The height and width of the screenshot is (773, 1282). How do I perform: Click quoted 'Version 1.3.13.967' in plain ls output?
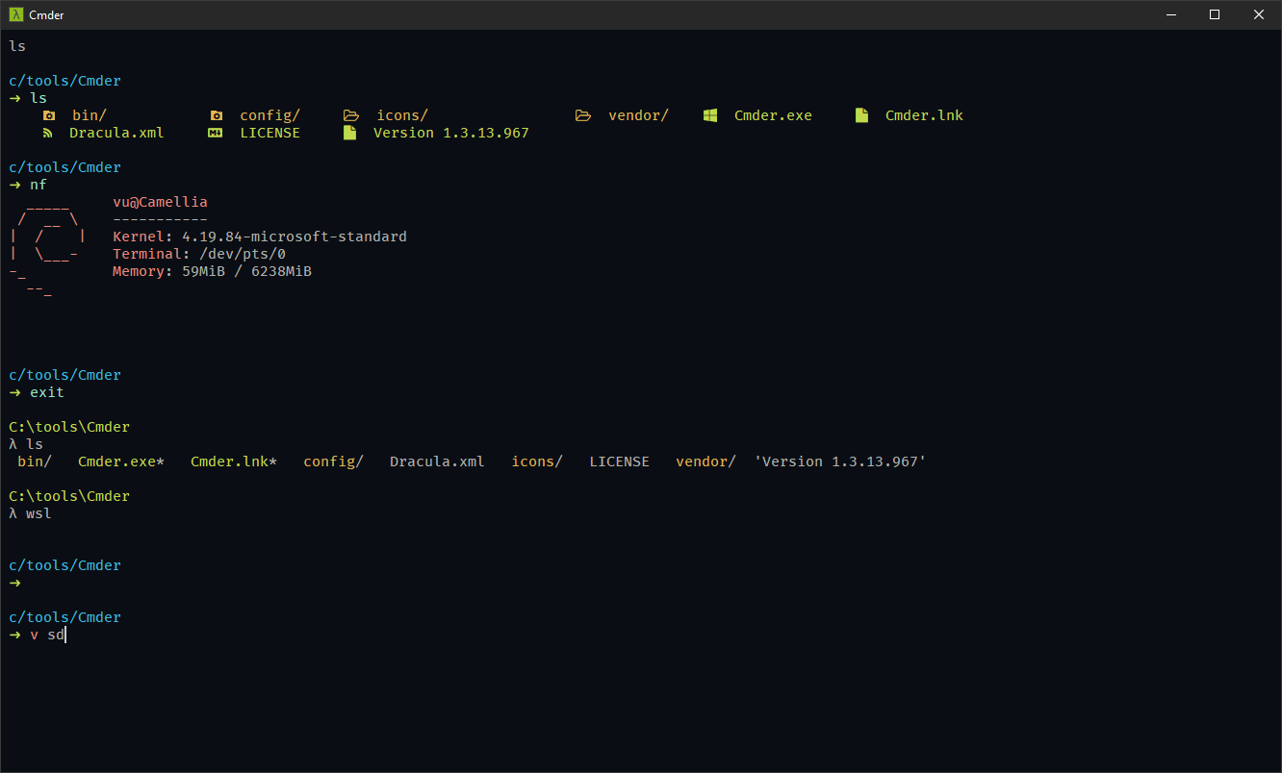click(x=840, y=461)
